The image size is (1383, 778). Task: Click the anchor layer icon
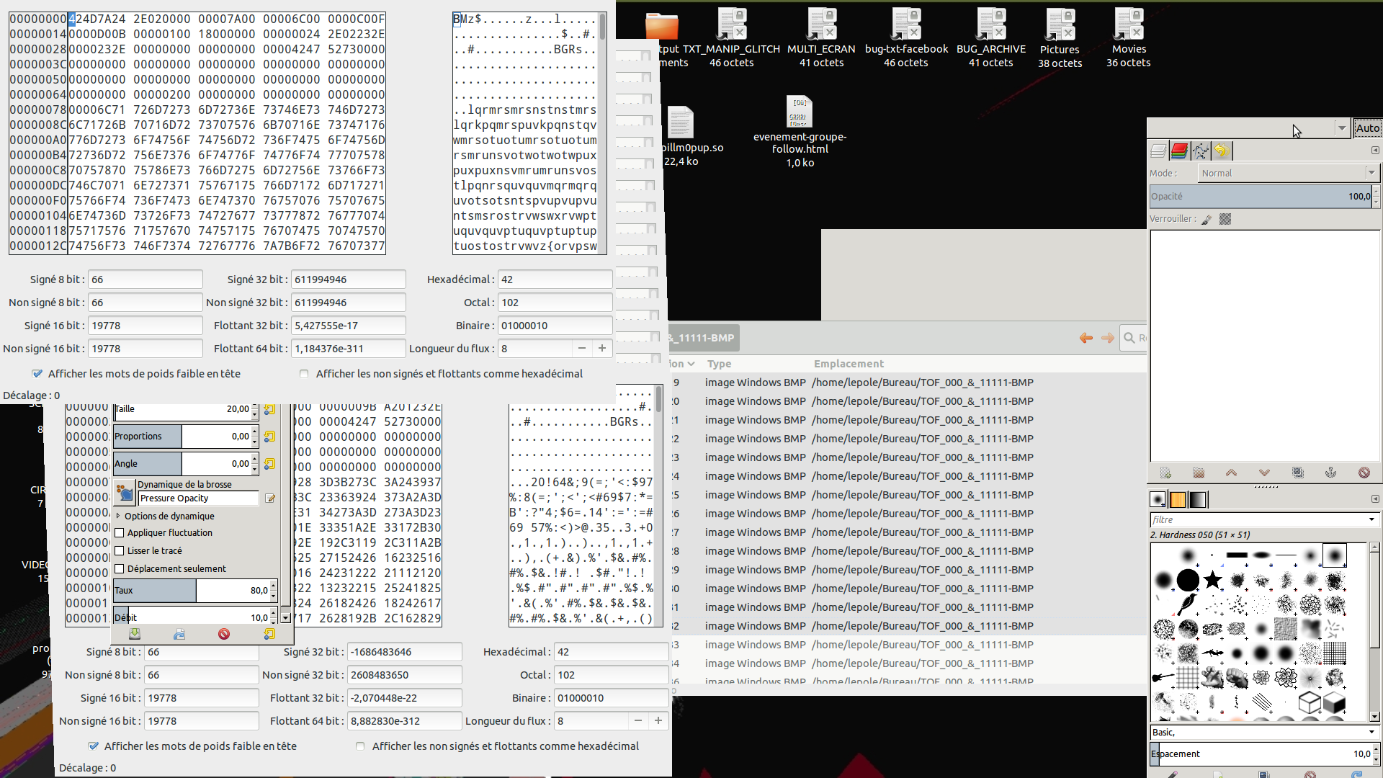(1330, 473)
